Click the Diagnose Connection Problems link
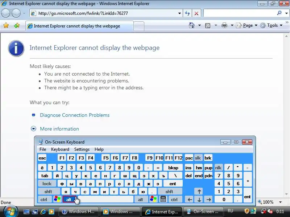The image size is (290, 217). [75, 115]
